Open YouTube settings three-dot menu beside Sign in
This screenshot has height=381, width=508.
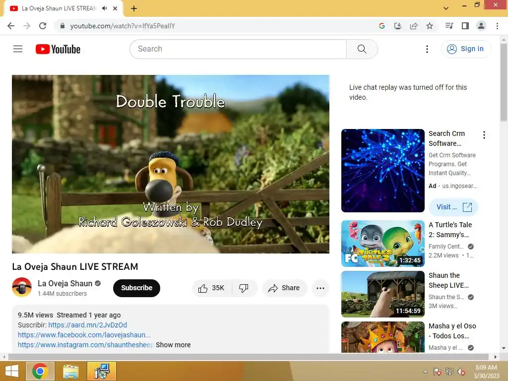(427, 49)
